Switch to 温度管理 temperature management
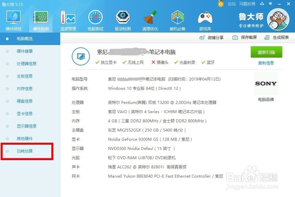Image resolution: width=295 pixels, height=197 pixels. (68, 18)
